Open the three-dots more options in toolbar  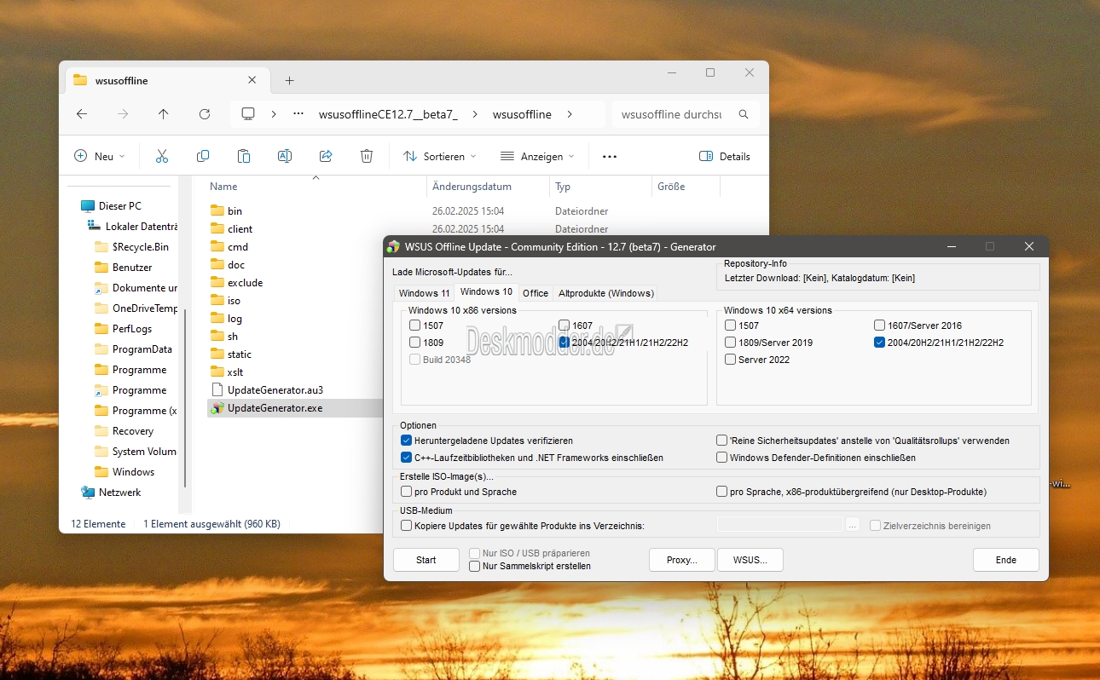(610, 156)
